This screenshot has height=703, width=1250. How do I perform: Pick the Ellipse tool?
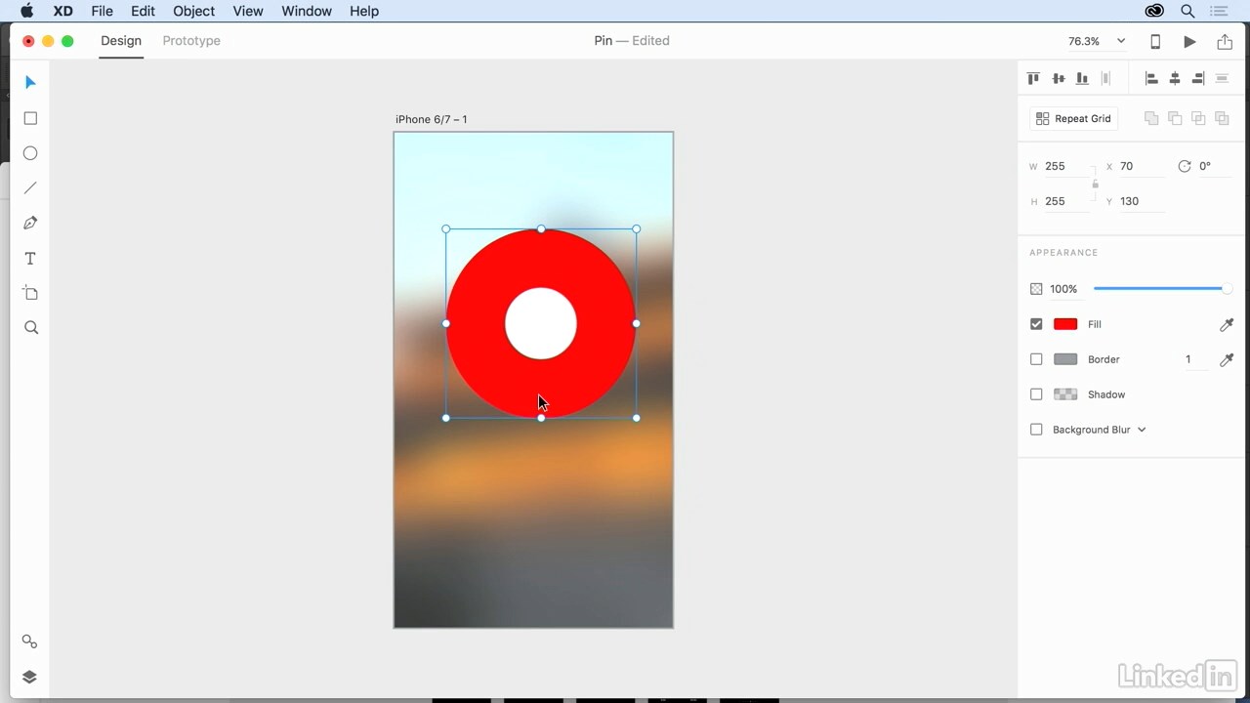(x=30, y=153)
